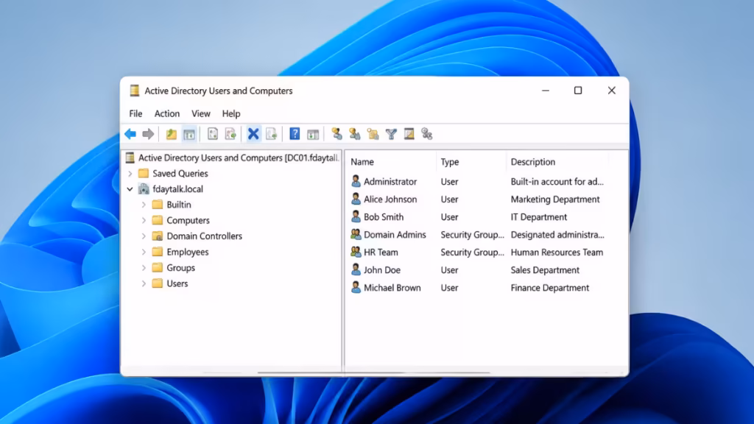Expand the Groups folder
The height and width of the screenshot is (424, 754).
click(x=144, y=268)
